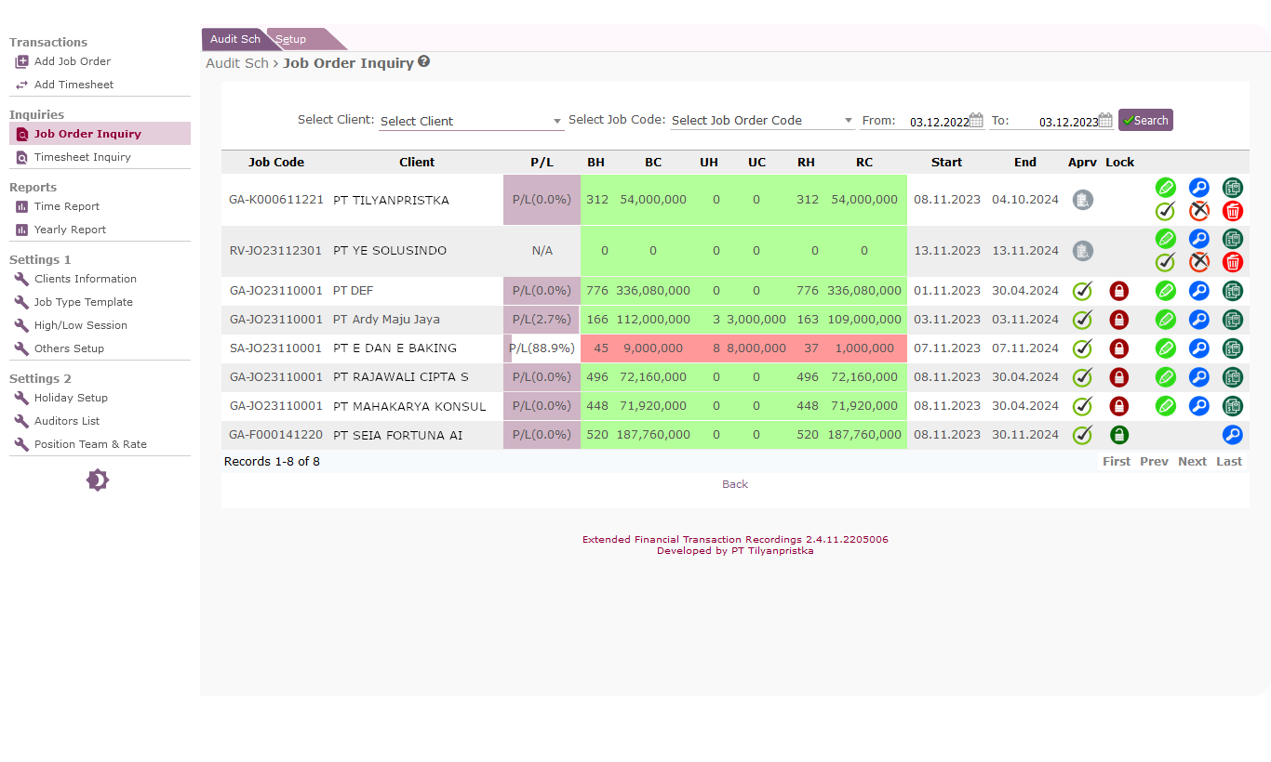
Task: Edit the PT MAHAKARYA KONSUL job order
Action: tap(1166, 406)
